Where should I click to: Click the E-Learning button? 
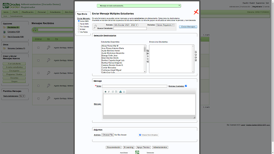[128, 147]
